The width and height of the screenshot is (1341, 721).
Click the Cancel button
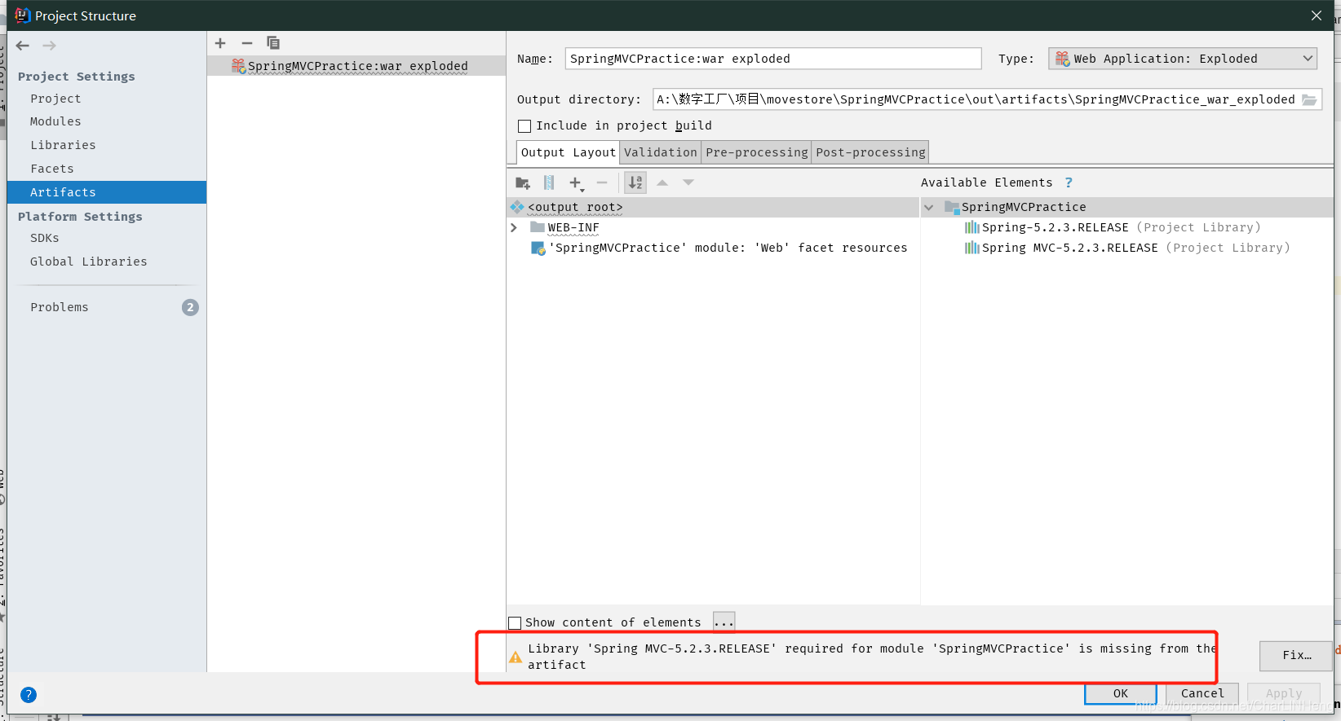coord(1202,693)
